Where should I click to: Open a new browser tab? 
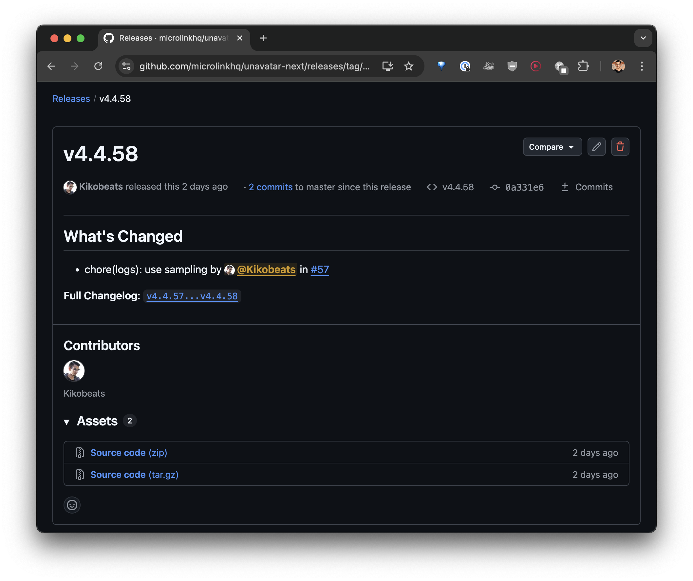[263, 38]
